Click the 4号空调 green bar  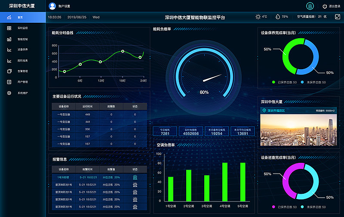[224, 182]
